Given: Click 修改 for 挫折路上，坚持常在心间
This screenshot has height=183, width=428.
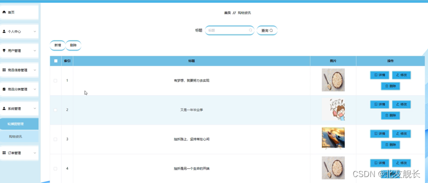Looking at the screenshot, I should point(401,134).
